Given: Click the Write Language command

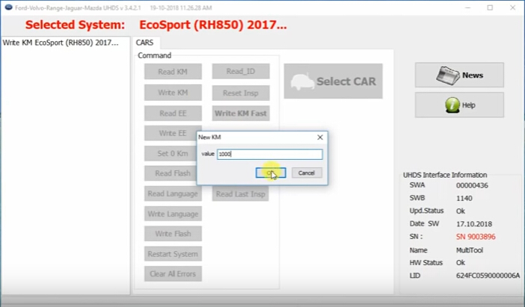Looking at the screenshot, I should click(x=173, y=214).
